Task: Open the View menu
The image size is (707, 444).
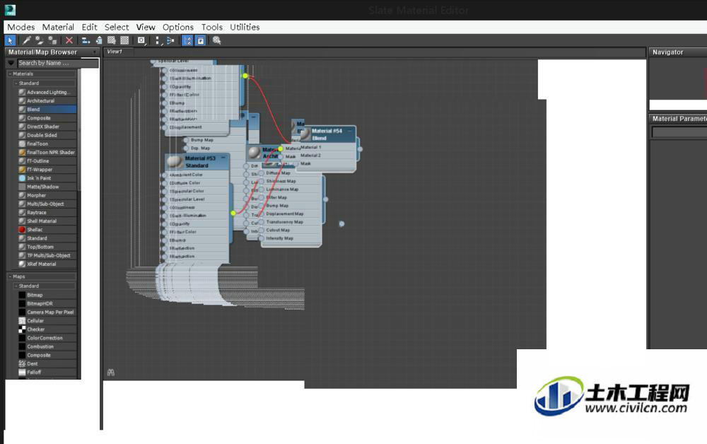Action: click(x=146, y=27)
